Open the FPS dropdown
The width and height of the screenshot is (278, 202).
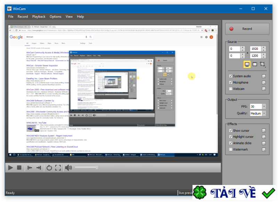click(264, 107)
